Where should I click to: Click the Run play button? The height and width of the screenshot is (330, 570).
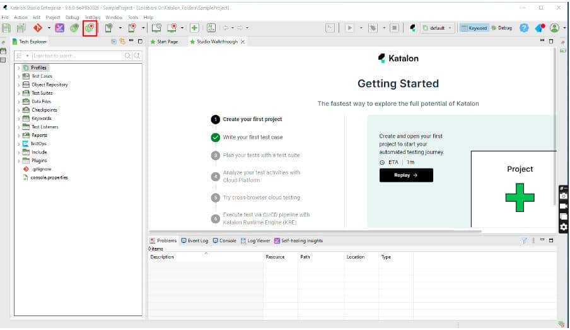pos(349,28)
